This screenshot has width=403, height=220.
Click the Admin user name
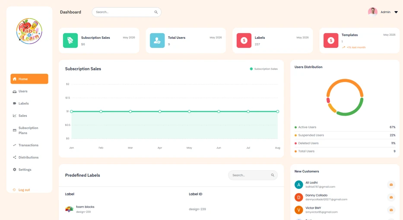pos(385,12)
